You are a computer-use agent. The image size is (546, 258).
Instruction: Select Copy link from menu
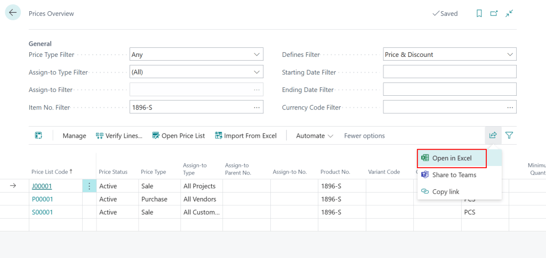pos(445,192)
